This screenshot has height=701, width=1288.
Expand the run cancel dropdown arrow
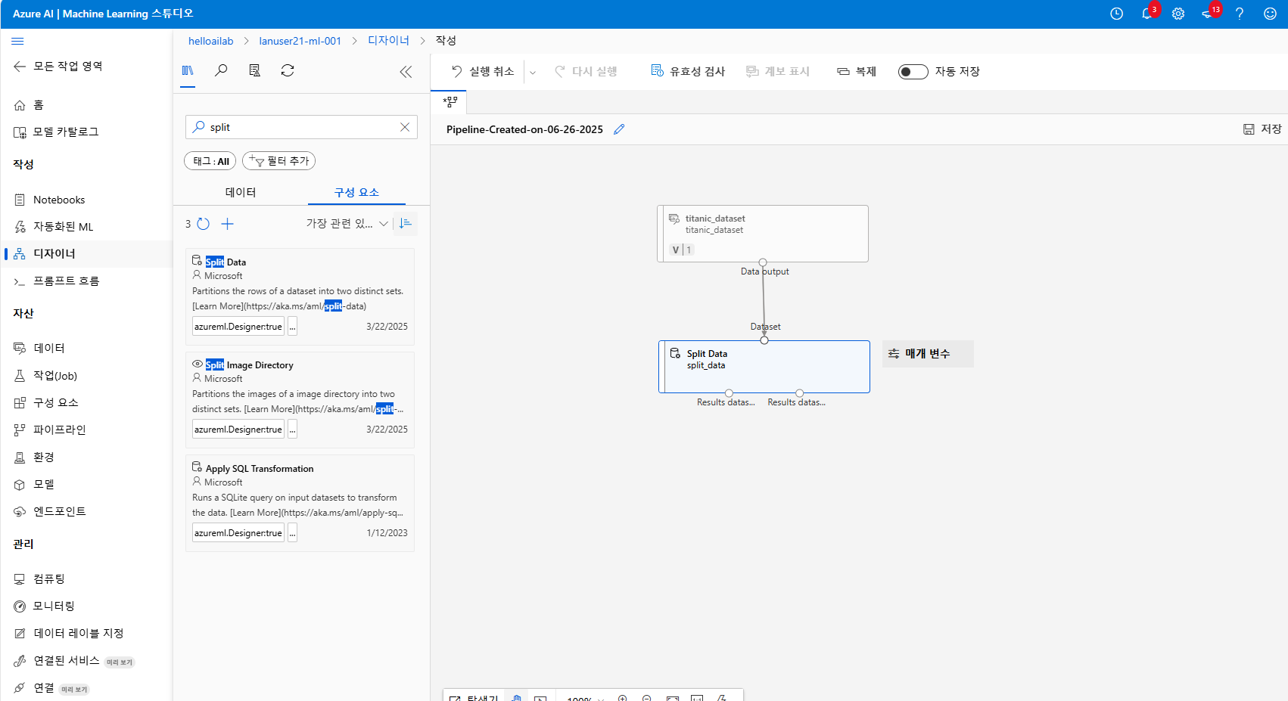[x=533, y=73]
